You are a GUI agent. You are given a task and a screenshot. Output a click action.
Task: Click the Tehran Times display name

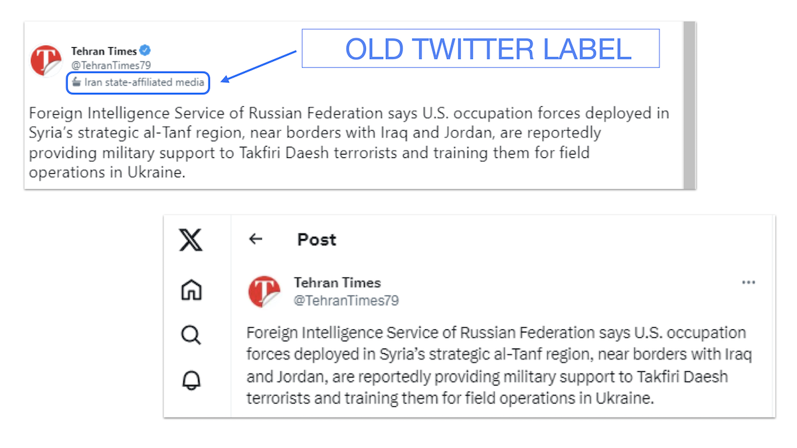coord(337,282)
